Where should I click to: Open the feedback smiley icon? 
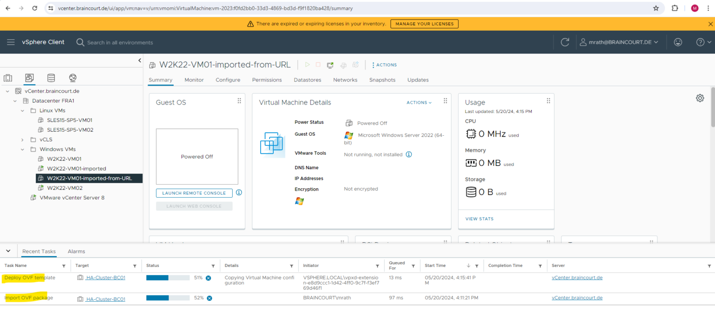[678, 42]
